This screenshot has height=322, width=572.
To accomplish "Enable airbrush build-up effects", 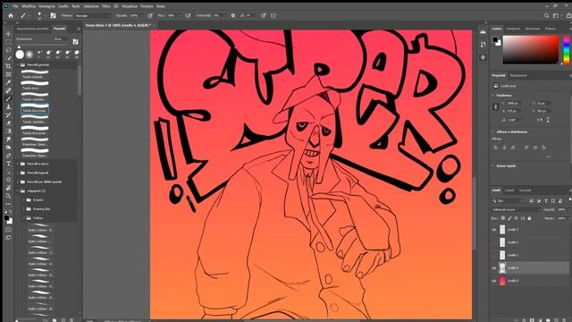I will click(188, 16).
